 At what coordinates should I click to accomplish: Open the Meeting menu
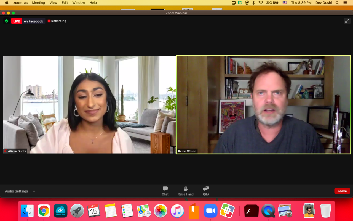coord(38,3)
